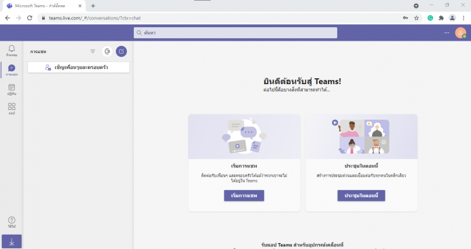Click the เริ่มการแชท card title text
Screen dimensions: 471x249
[x=244, y=166]
